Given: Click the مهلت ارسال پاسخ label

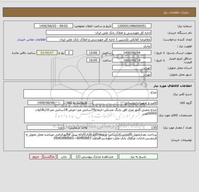Looking at the screenshot, I should 179,53.
